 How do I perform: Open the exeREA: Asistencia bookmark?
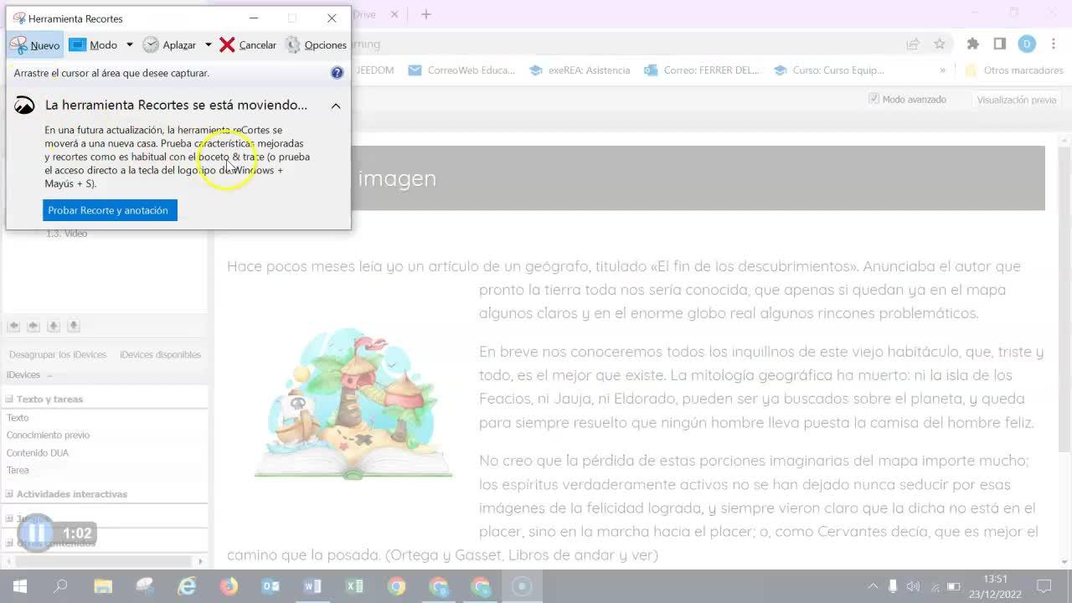click(x=580, y=70)
